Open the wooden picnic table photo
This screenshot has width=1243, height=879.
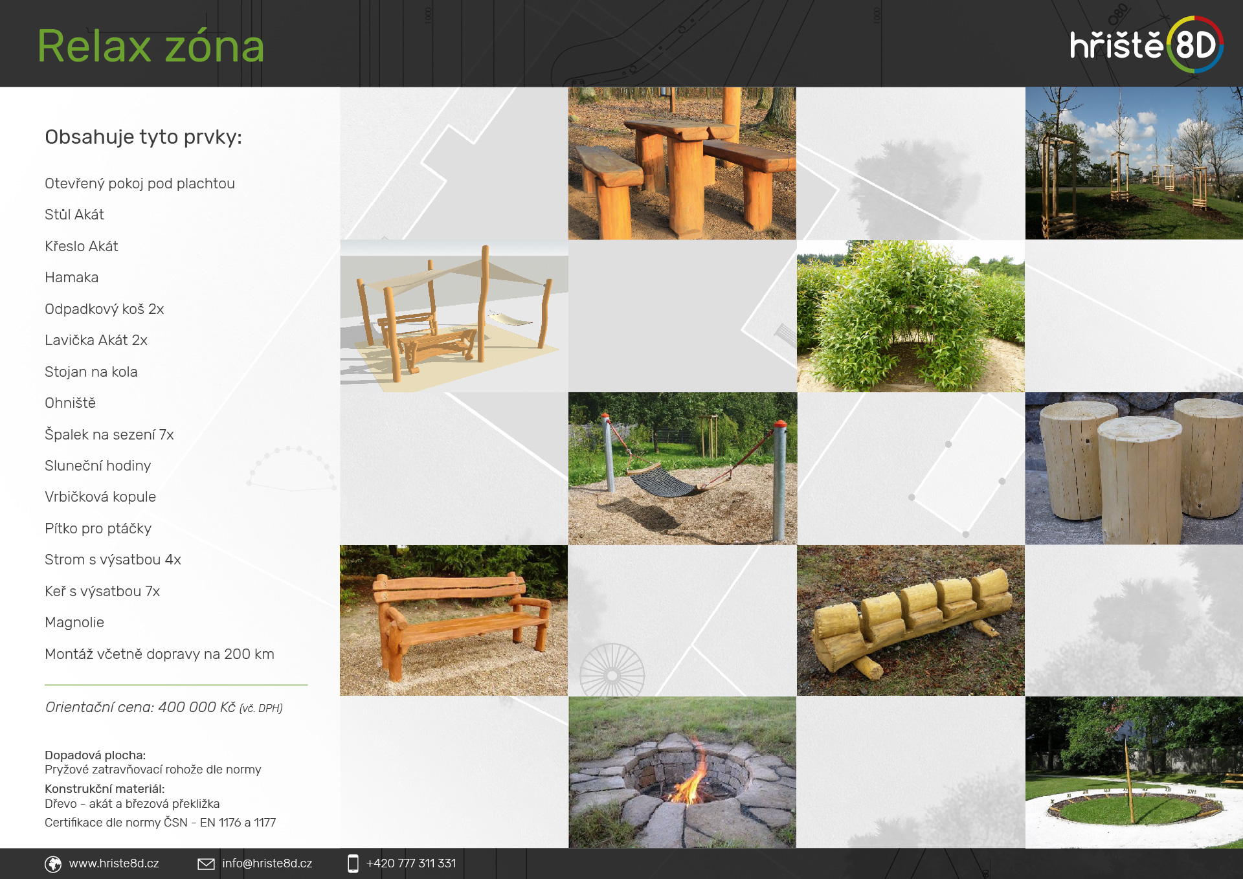point(682,164)
